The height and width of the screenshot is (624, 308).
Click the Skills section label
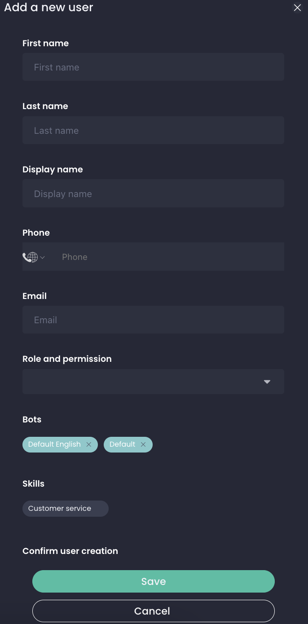pos(33,483)
